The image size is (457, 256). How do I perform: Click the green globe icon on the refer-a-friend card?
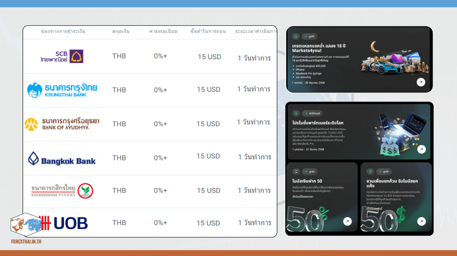point(370,172)
